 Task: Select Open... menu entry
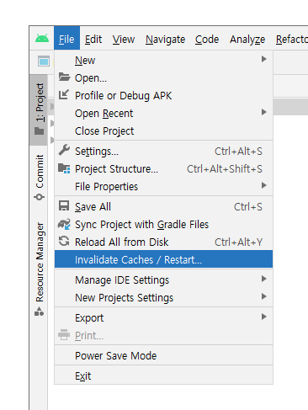click(163, 77)
